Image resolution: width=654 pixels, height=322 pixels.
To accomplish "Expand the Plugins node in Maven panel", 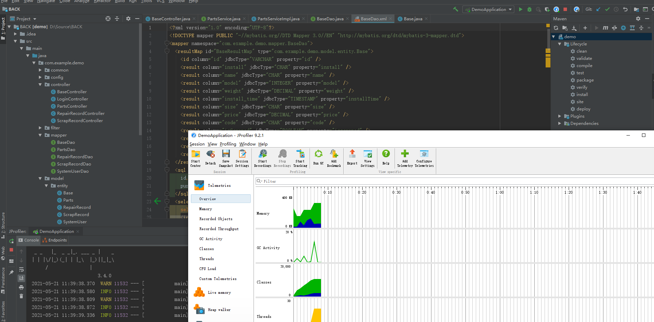I will click(x=559, y=116).
